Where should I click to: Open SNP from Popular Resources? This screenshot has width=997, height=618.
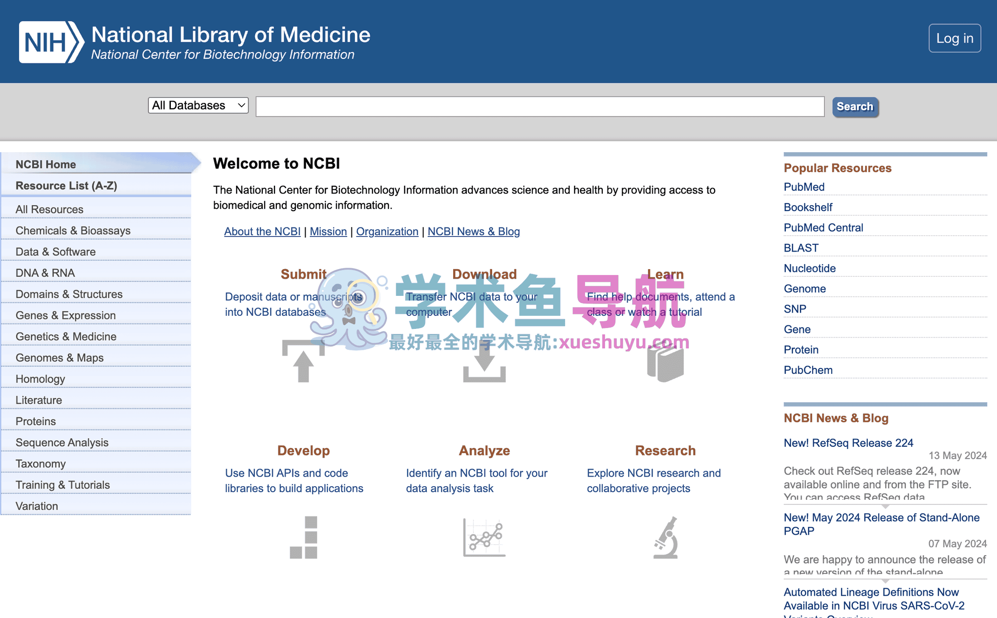(795, 309)
